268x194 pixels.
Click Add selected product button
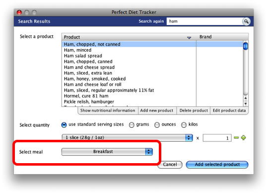217,165
